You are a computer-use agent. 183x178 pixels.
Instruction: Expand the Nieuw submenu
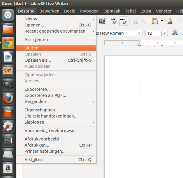[x=56, y=19]
